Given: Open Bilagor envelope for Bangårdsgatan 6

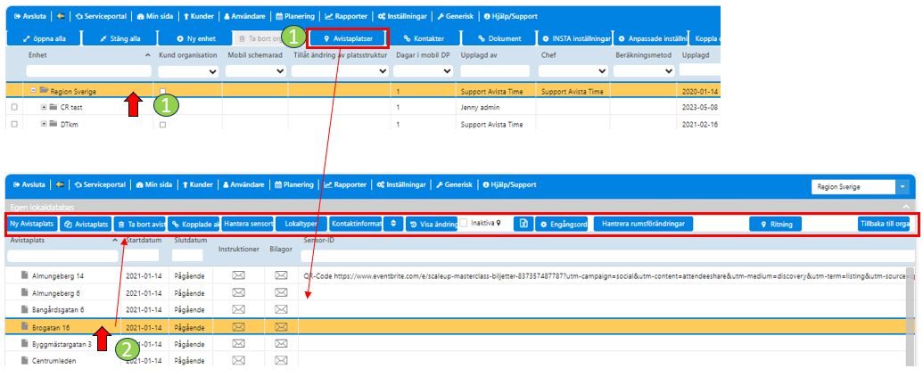Looking at the screenshot, I should click(x=281, y=309).
